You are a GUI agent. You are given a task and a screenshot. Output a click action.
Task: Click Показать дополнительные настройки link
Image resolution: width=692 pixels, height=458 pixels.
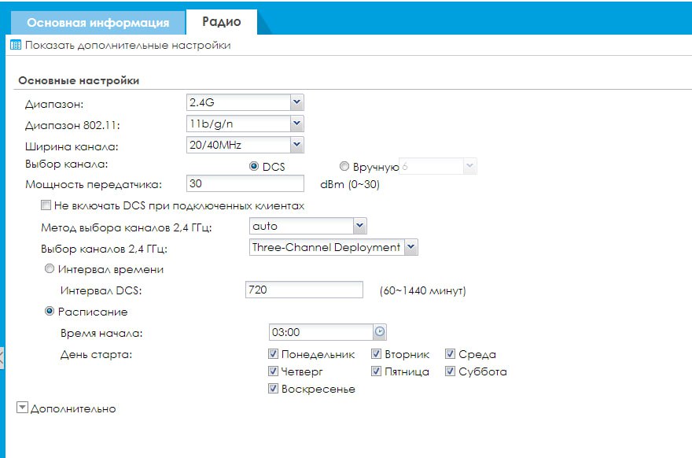pyautogui.click(x=128, y=45)
